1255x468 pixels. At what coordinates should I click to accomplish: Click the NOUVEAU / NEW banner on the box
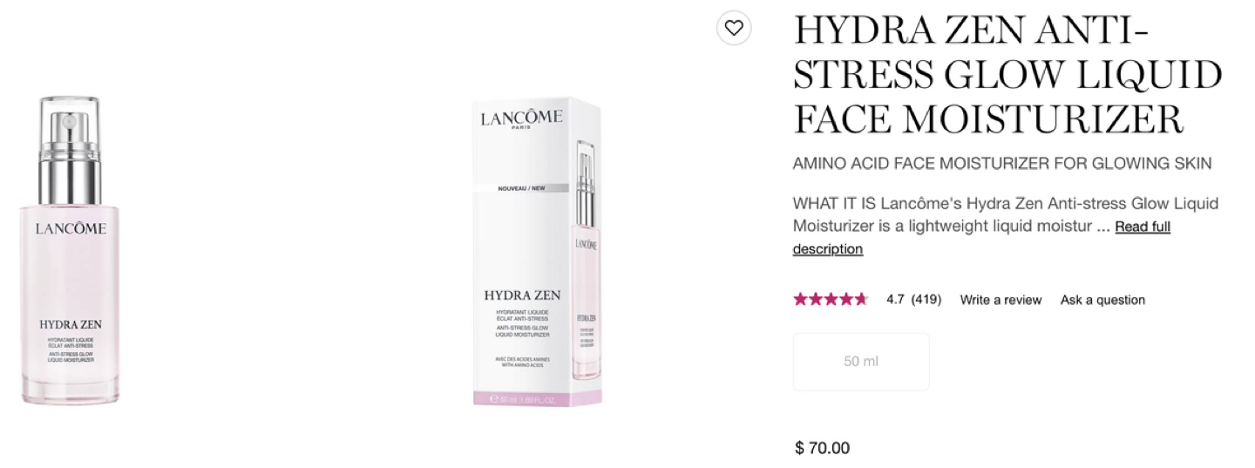(x=521, y=187)
